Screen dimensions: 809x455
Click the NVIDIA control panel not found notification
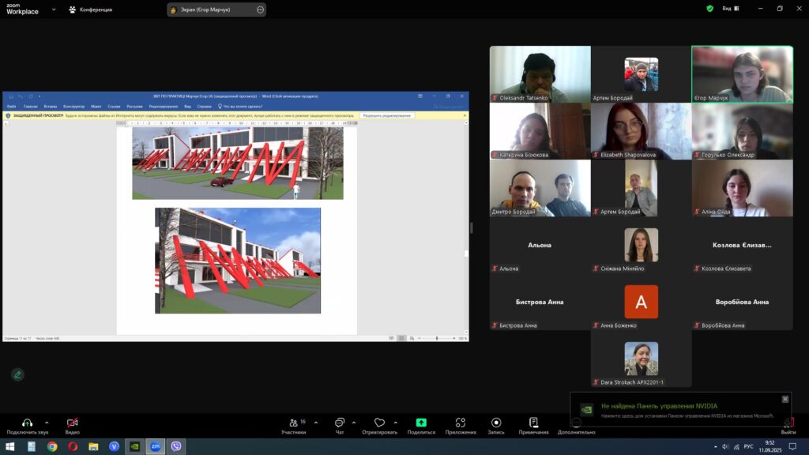click(680, 410)
